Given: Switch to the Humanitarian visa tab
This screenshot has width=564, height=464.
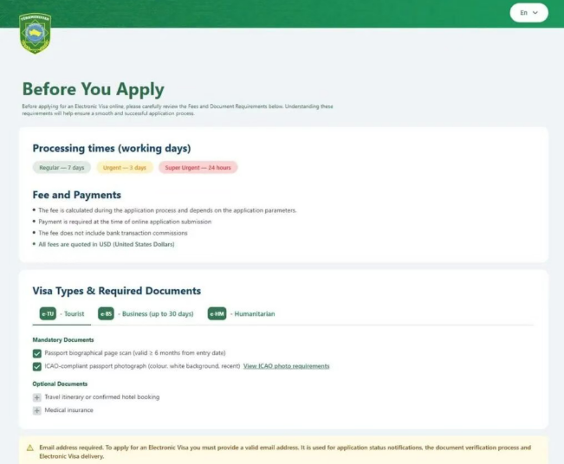Looking at the screenshot, I should click(x=242, y=314).
